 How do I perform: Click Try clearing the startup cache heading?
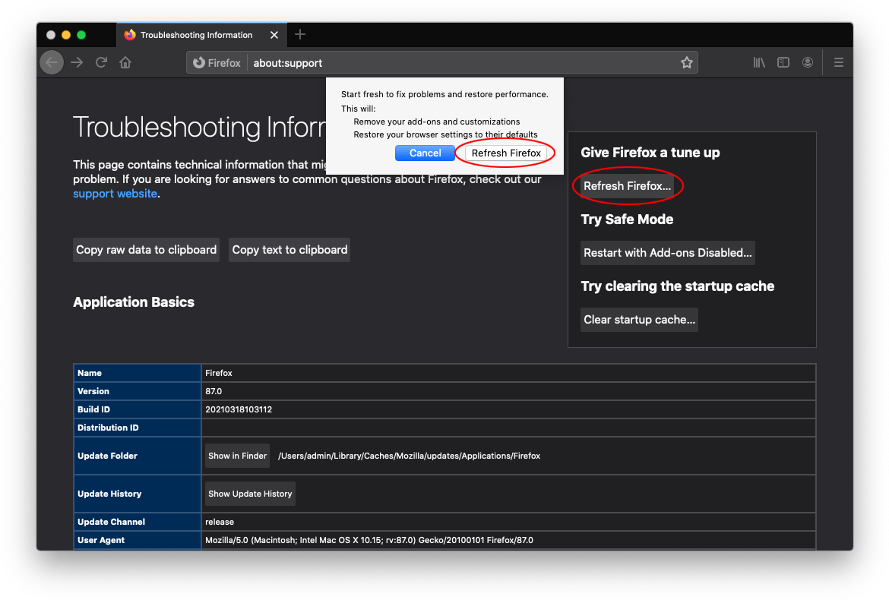(678, 286)
